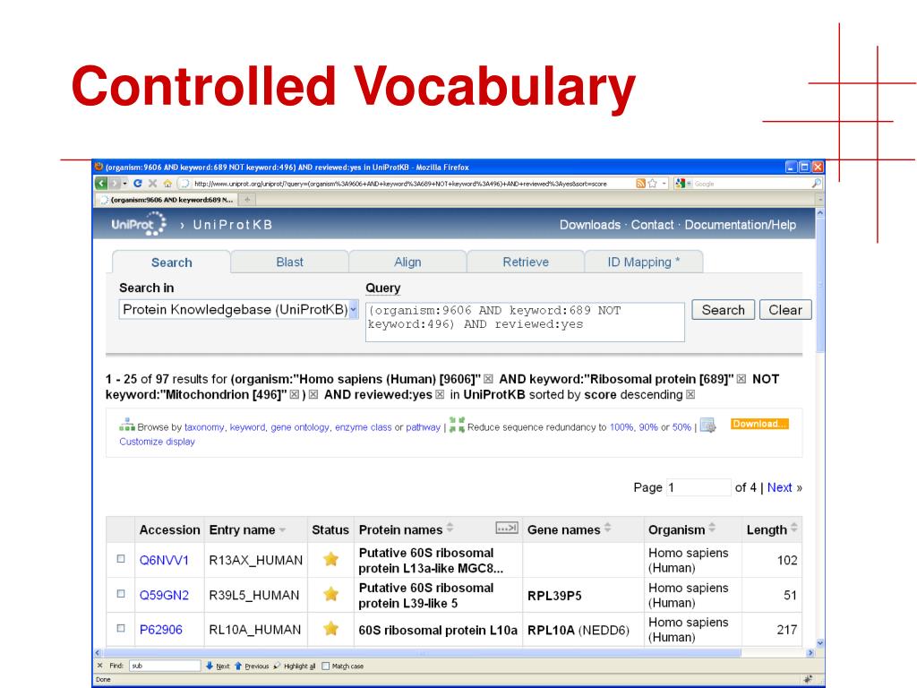Remove the score descending sort X
The height and width of the screenshot is (688, 917).
tap(690, 395)
